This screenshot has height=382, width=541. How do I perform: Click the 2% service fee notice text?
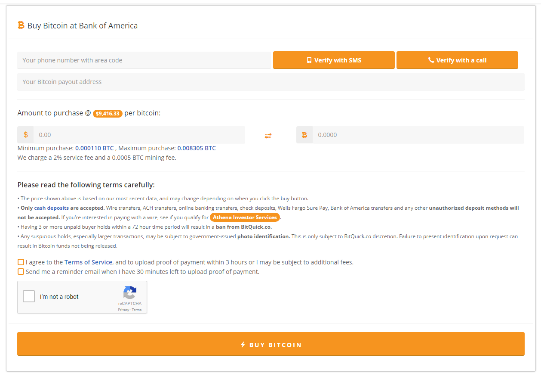tap(97, 158)
